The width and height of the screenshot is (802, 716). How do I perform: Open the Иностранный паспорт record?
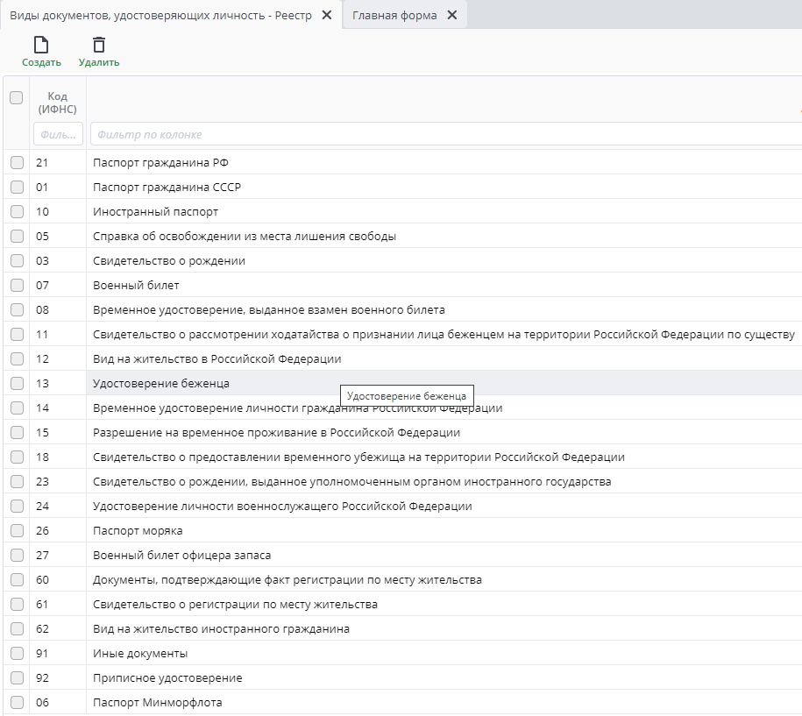point(155,212)
